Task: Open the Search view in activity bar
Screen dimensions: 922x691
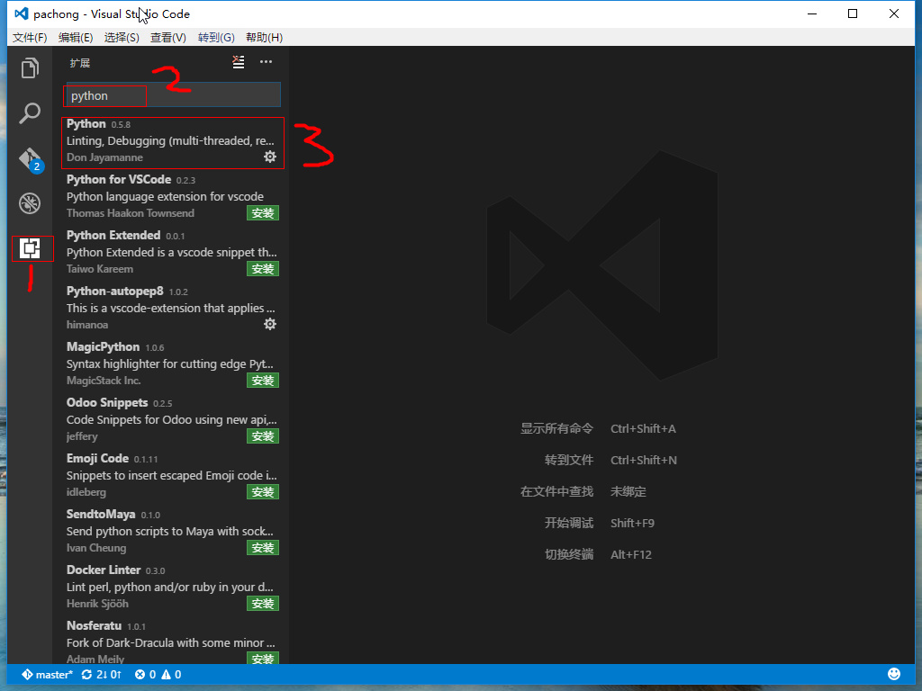Action: (30, 113)
